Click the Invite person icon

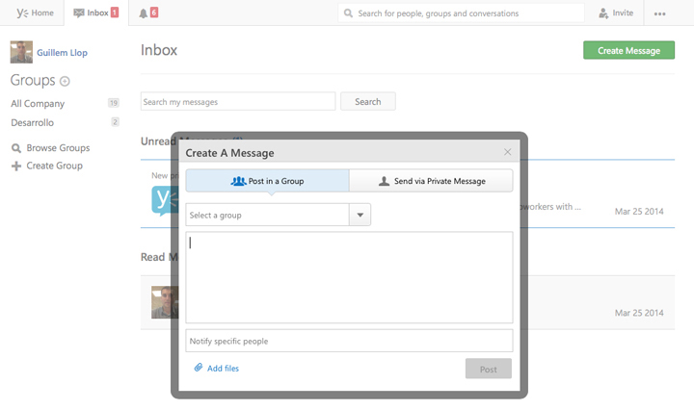(604, 13)
